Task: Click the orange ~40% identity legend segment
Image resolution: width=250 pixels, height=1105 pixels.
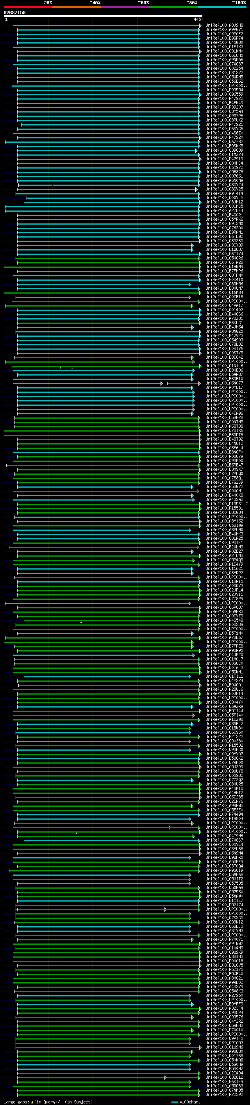Action: [x=77, y=7]
